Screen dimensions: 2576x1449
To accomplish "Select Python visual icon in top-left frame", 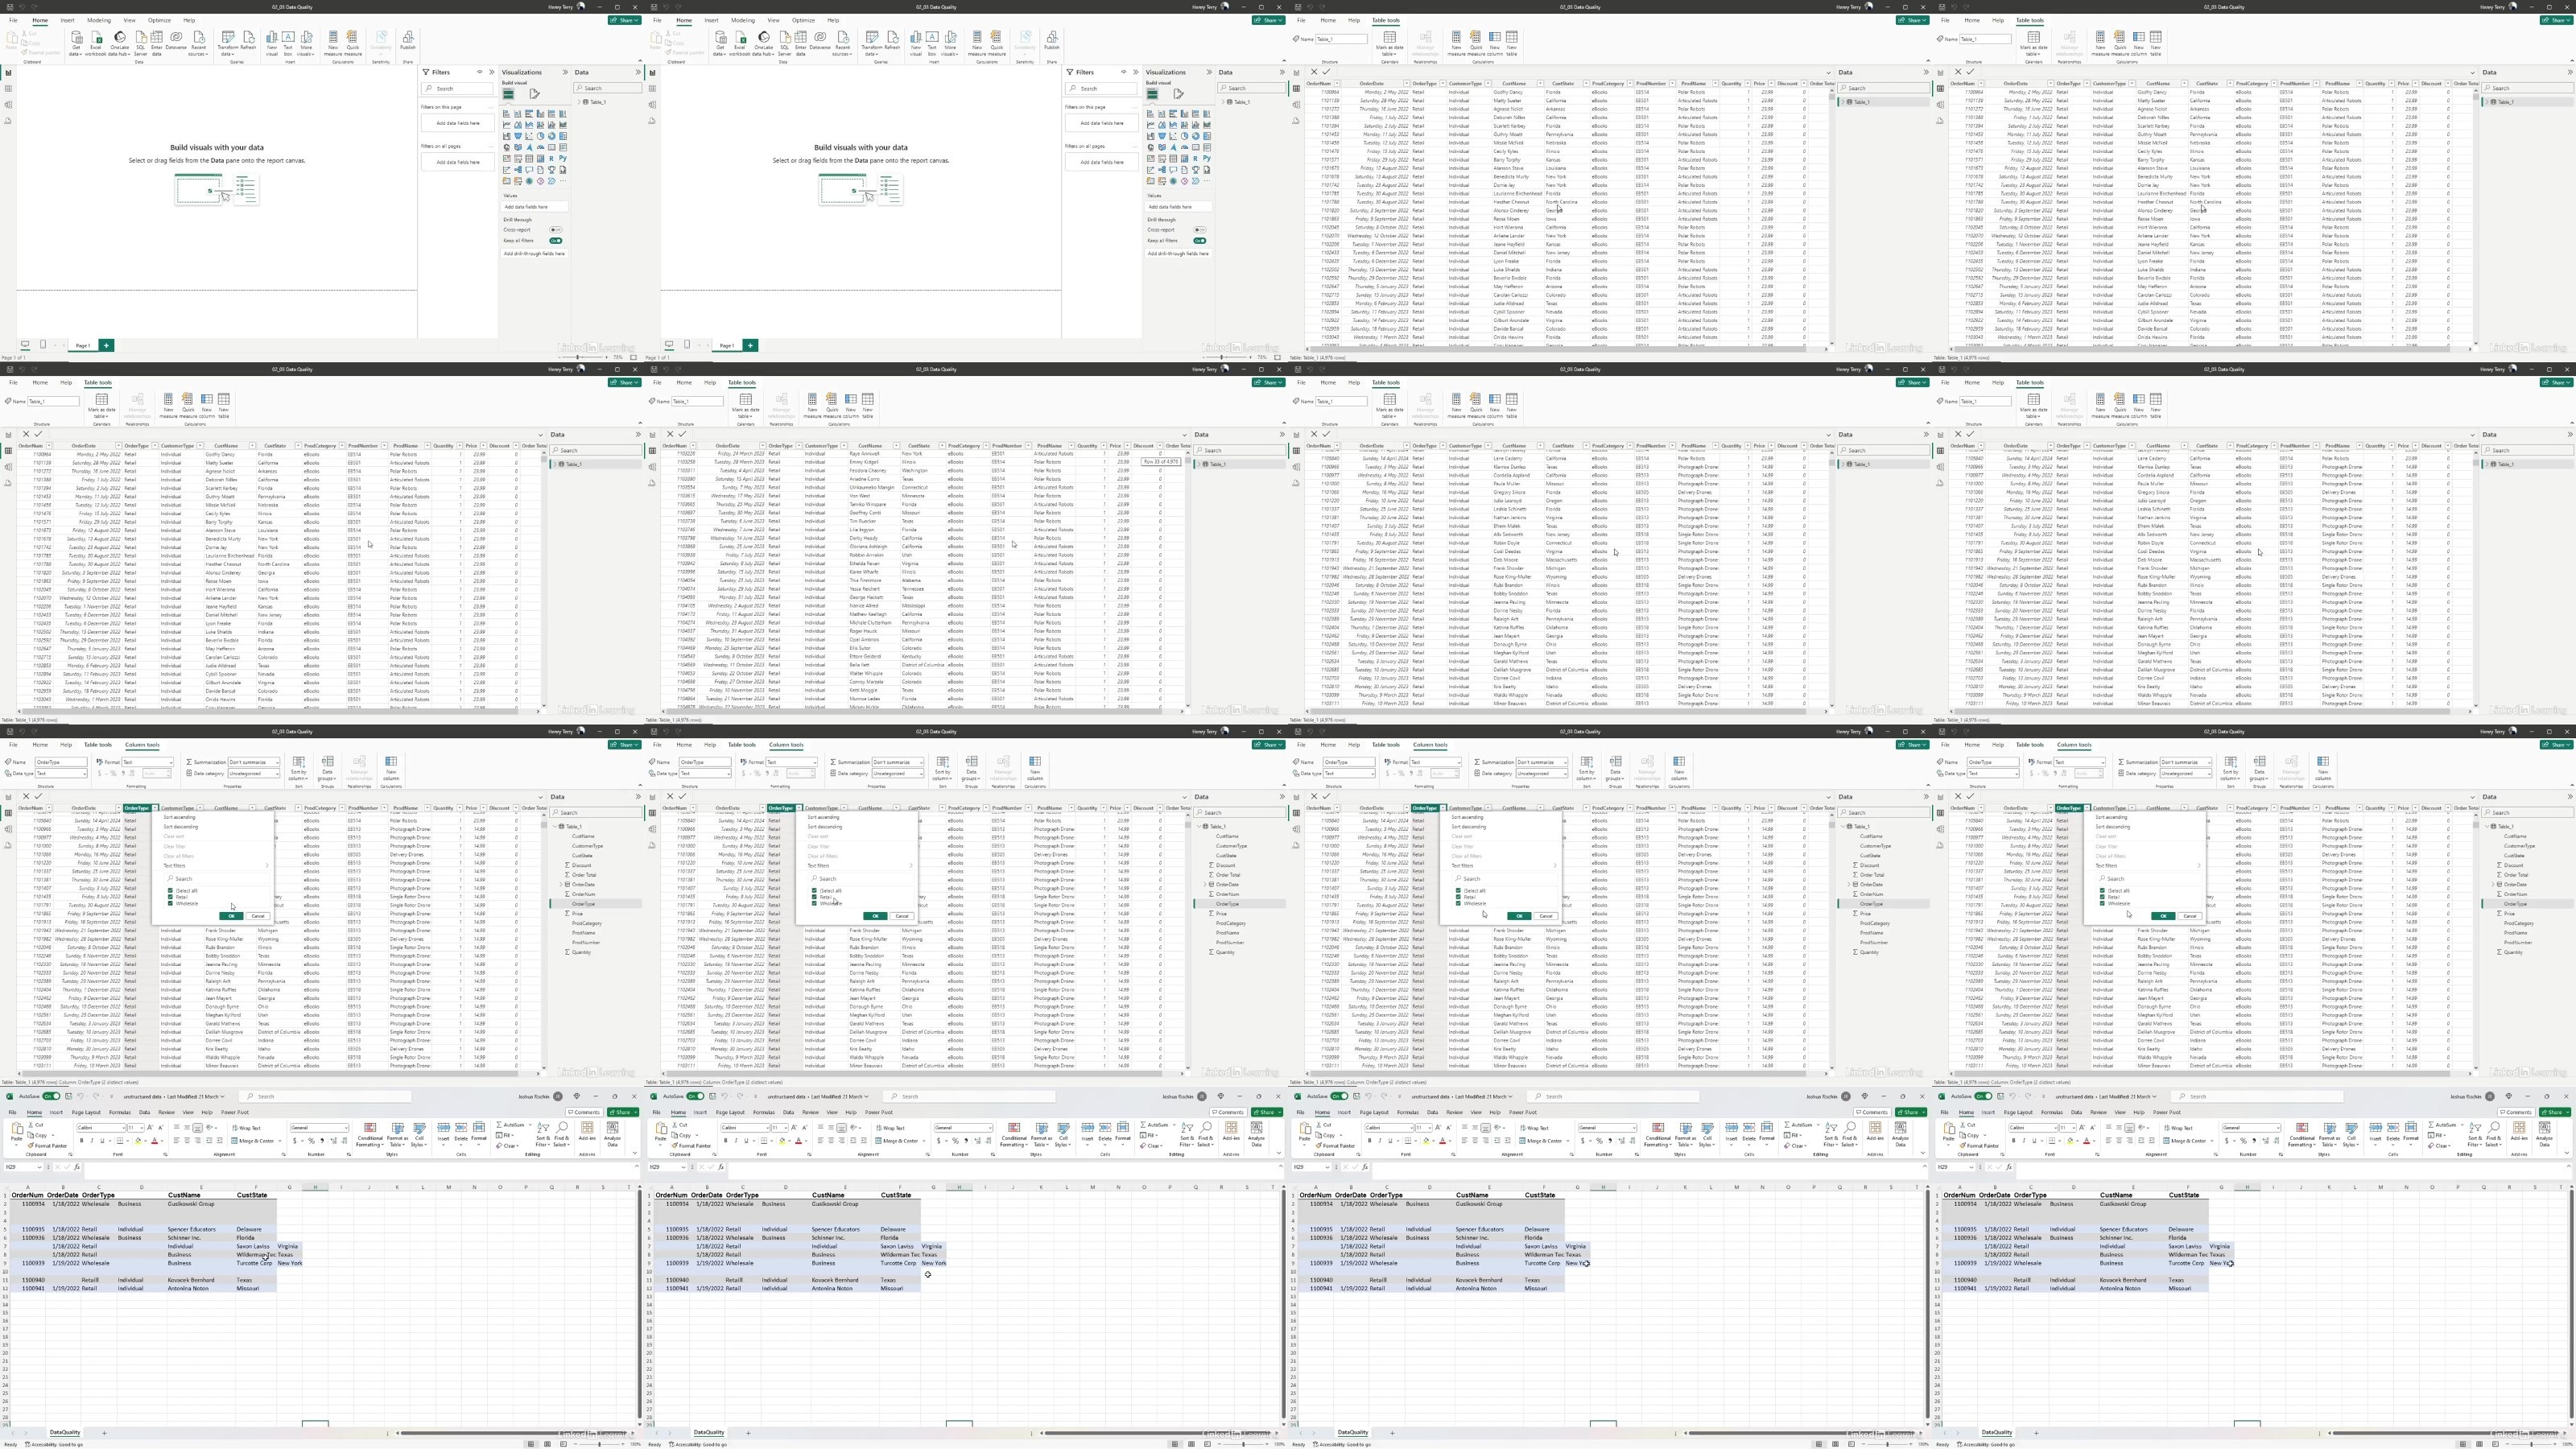I will [563, 158].
